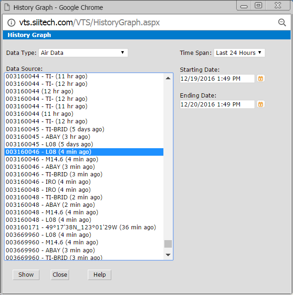Select 003160048 - TI-BRID (2 min ago)
This screenshot has width=293, height=295.
tap(84, 197)
